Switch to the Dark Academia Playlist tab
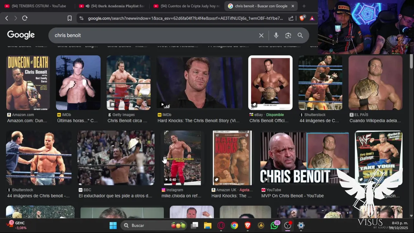The image size is (414, 233). click(x=113, y=6)
